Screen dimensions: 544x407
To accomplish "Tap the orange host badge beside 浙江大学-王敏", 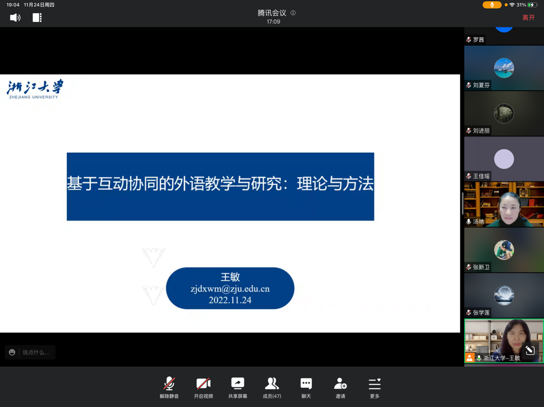I will pyautogui.click(x=470, y=358).
